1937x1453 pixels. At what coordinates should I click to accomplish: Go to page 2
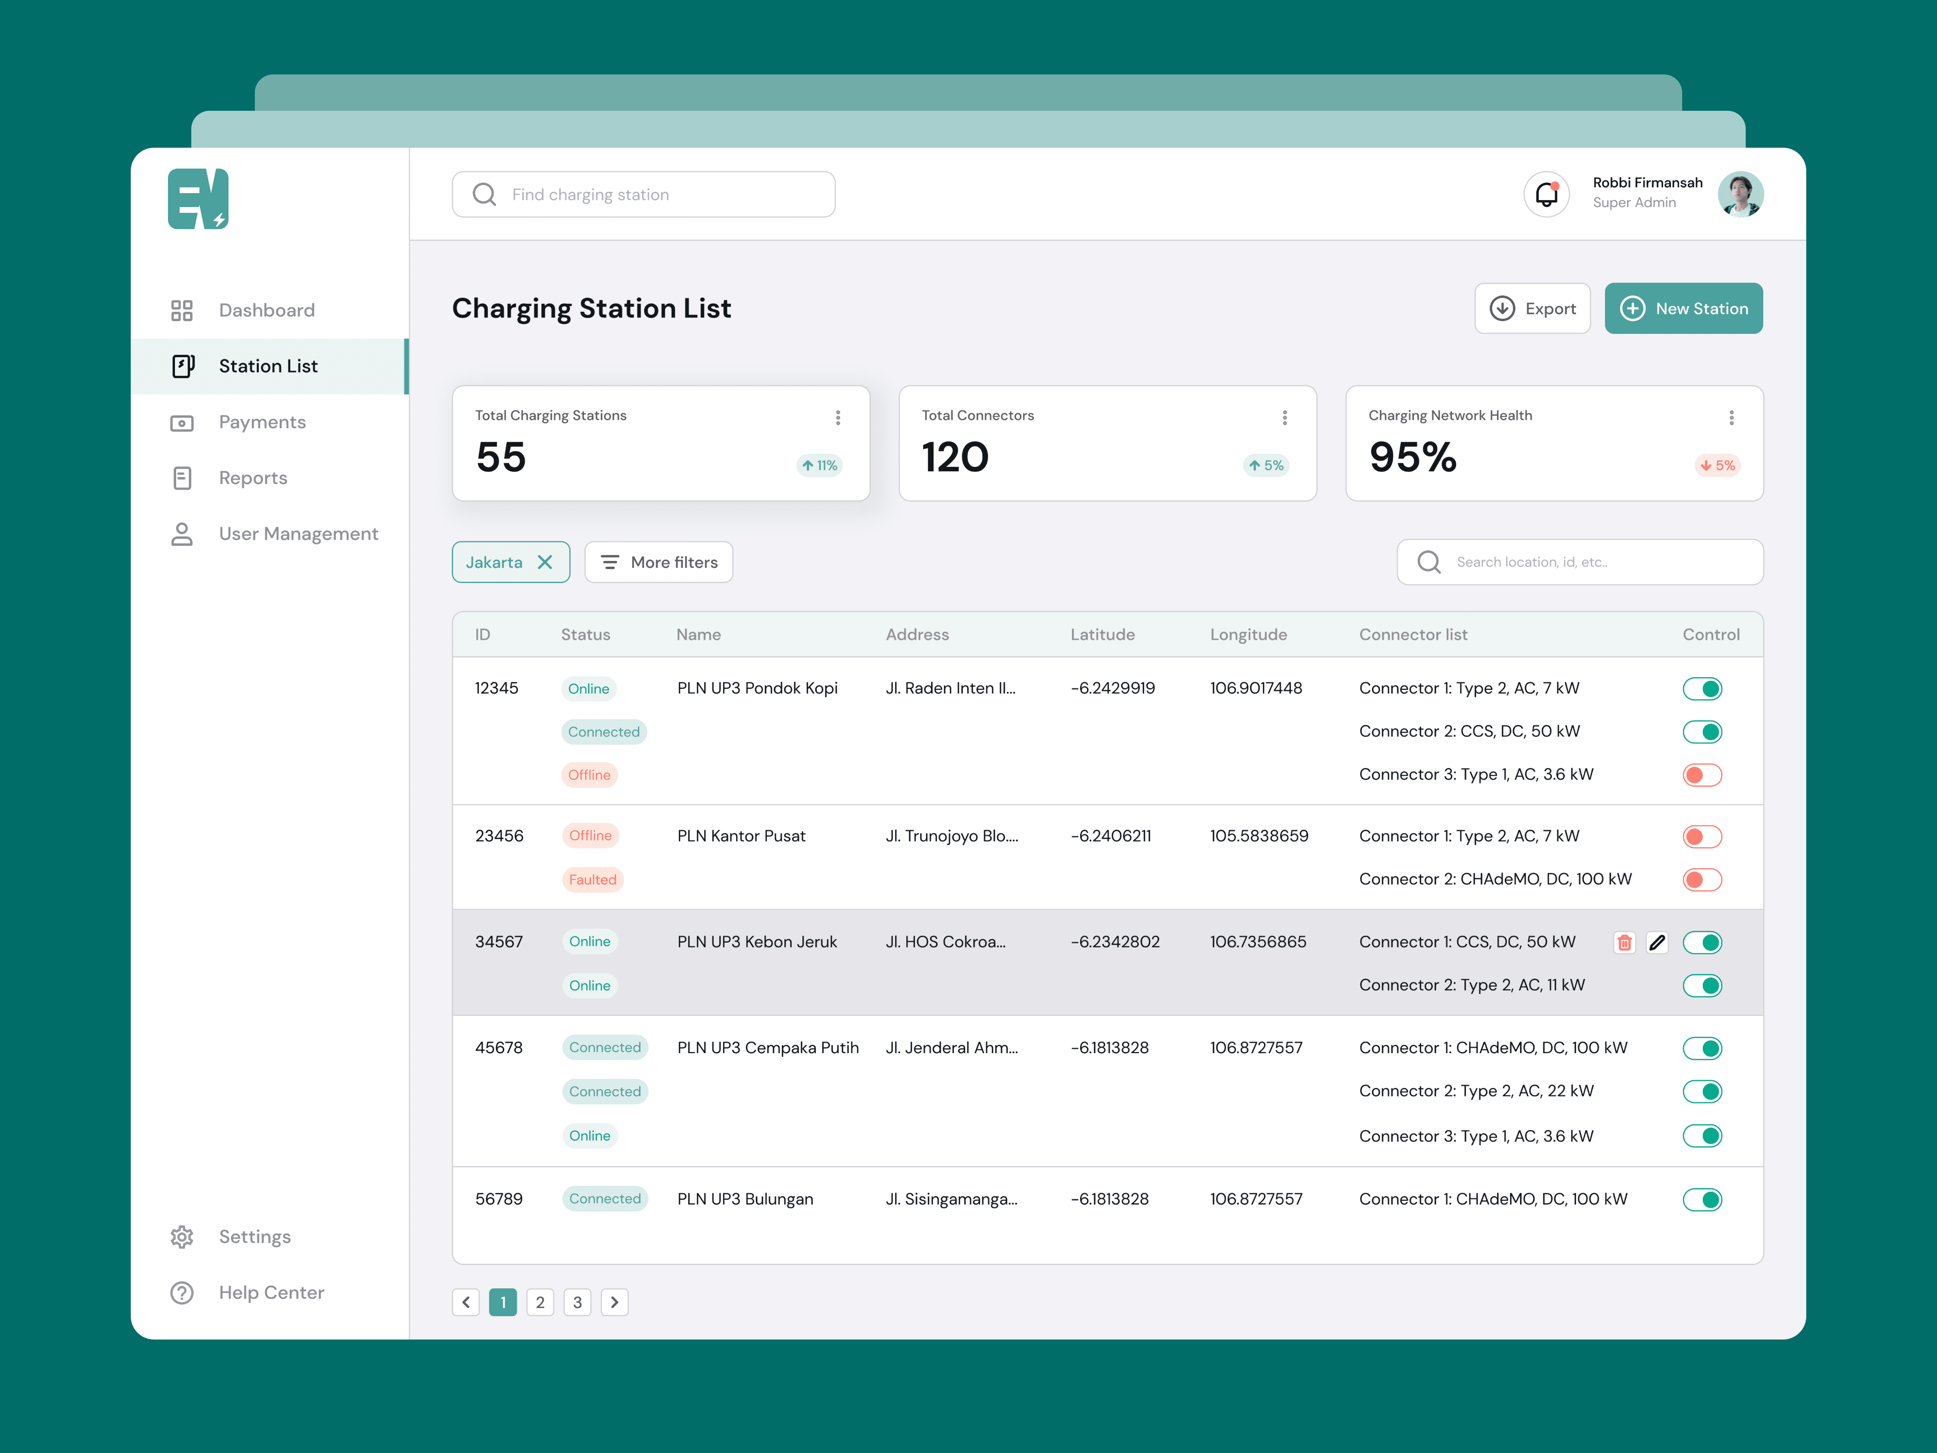540,1302
